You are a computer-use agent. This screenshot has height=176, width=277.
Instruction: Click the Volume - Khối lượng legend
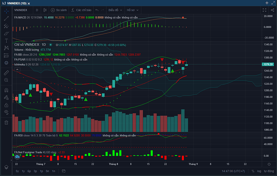pyautogui.click(x=26, y=50)
